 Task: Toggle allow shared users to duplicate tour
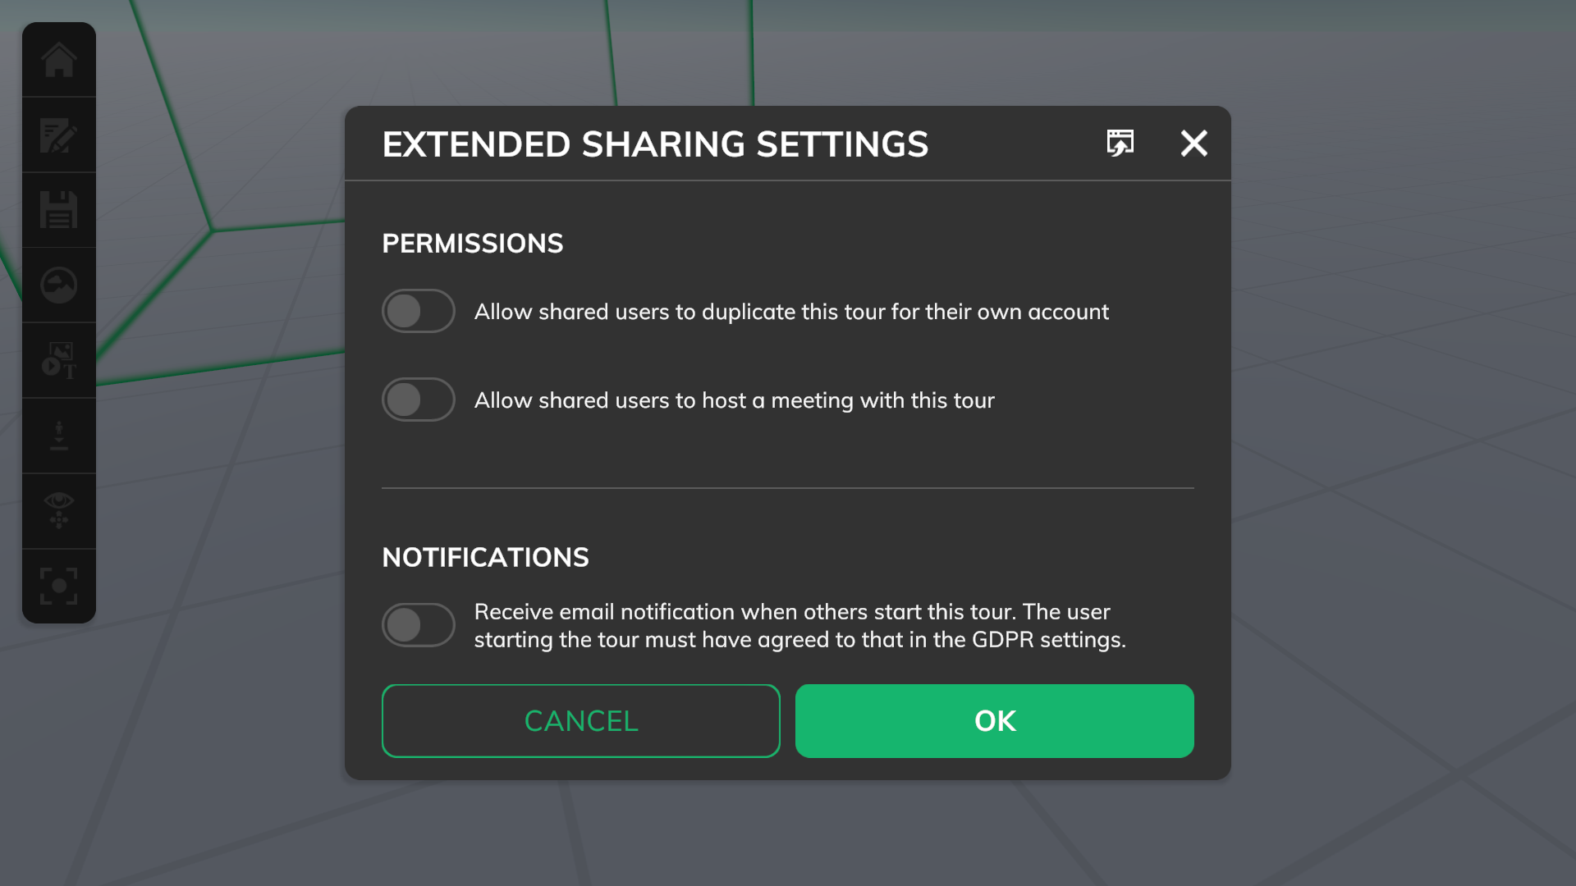(418, 310)
